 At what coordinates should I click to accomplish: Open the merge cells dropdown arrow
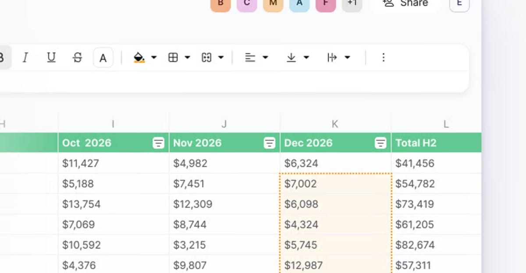(221, 58)
